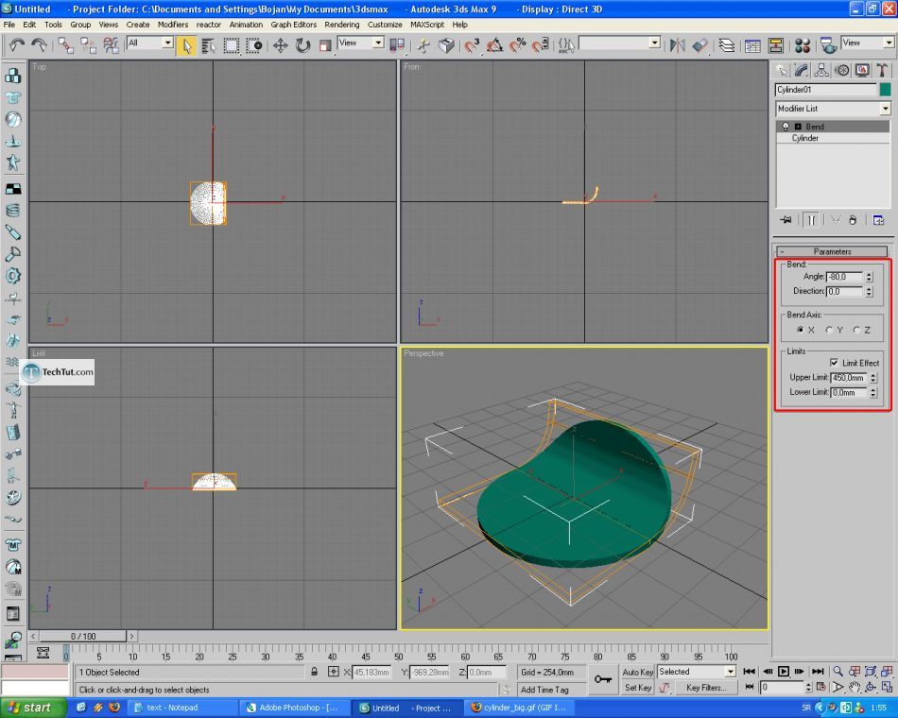Select Bend Axis Y radio button

click(829, 330)
